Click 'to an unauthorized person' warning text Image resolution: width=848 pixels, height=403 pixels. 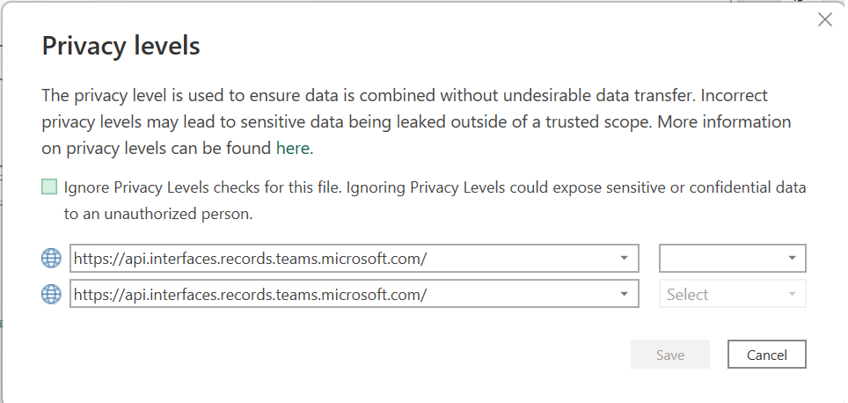158,213
